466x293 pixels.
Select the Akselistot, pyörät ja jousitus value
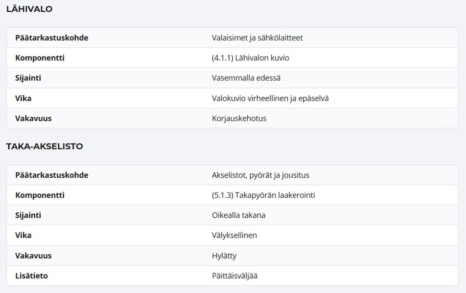(x=260, y=175)
